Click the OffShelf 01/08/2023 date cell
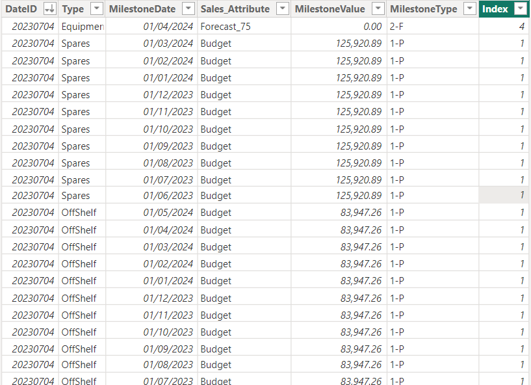The image size is (531, 385). click(x=151, y=365)
